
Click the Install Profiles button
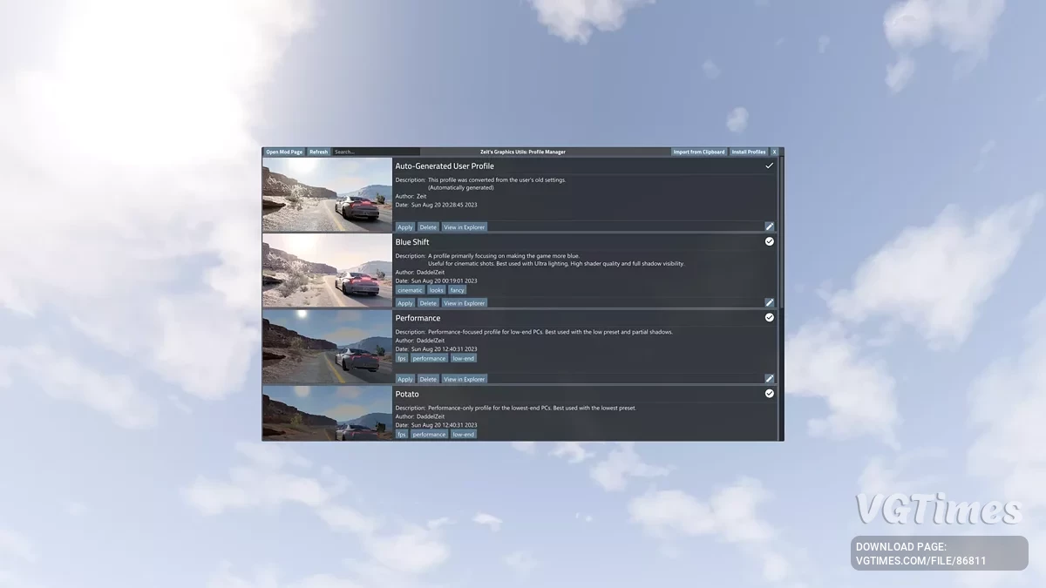748,151
